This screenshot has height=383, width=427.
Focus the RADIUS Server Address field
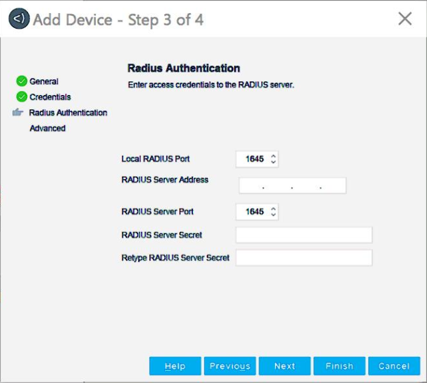pos(292,186)
